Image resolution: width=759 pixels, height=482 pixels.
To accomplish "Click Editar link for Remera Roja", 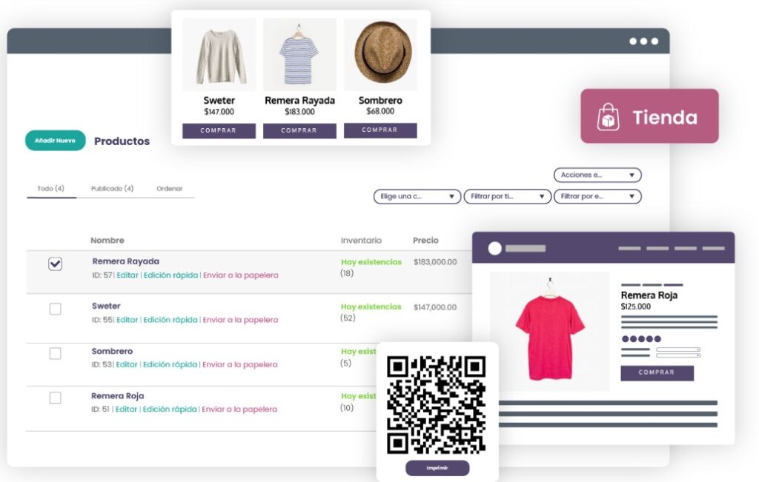I will [126, 409].
